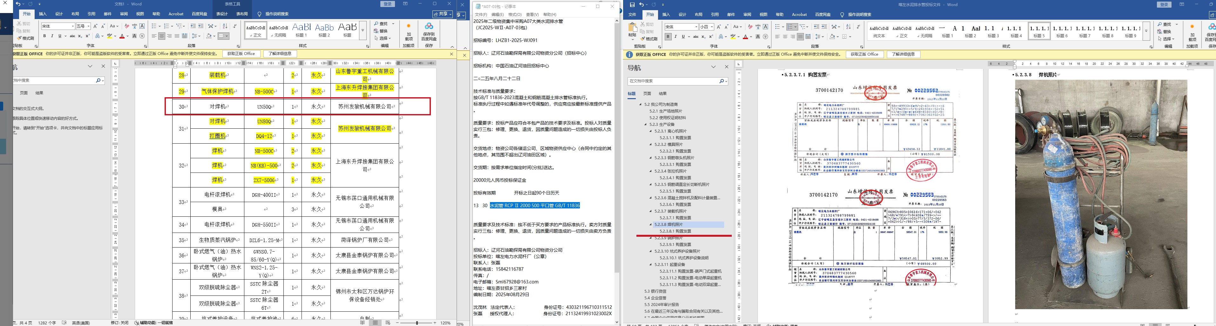The image size is (1216, 326).
Task: Click the Sort icon in 文档1 Word
Action: tap(225, 26)
